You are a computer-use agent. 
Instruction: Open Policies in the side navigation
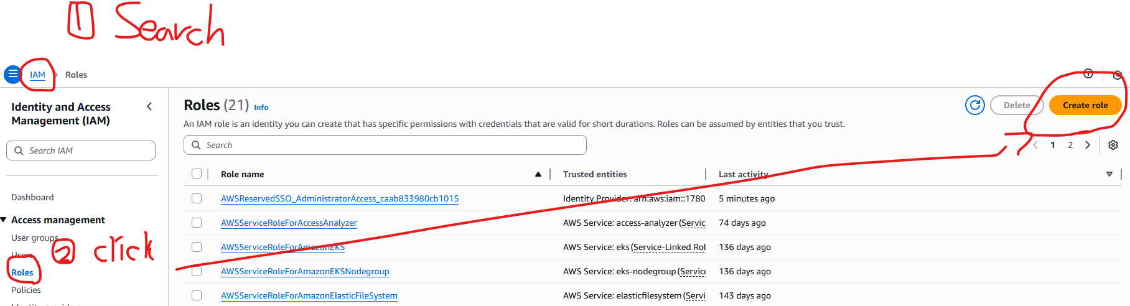pyautogui.click(x=26, y=290)
